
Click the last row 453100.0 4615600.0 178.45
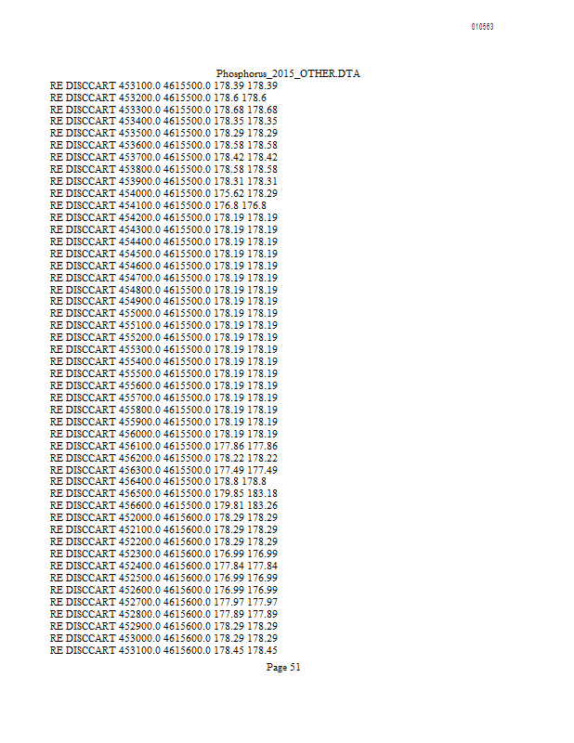[163, 650]
